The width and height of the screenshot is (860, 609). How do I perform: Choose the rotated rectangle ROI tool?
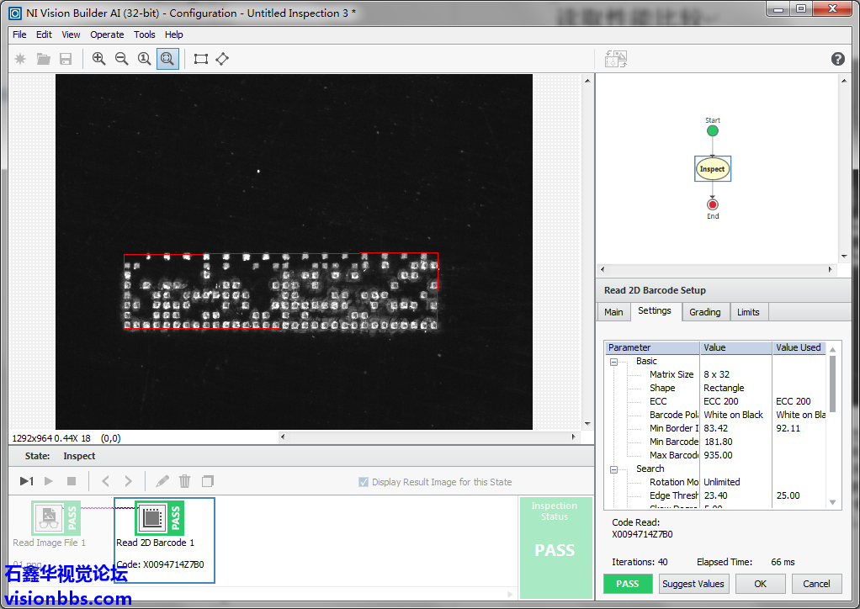point(222,59)
